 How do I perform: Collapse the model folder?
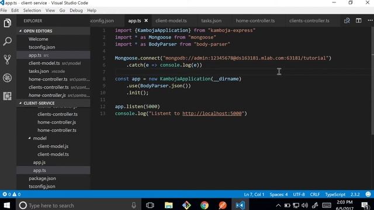pos(30,138)
